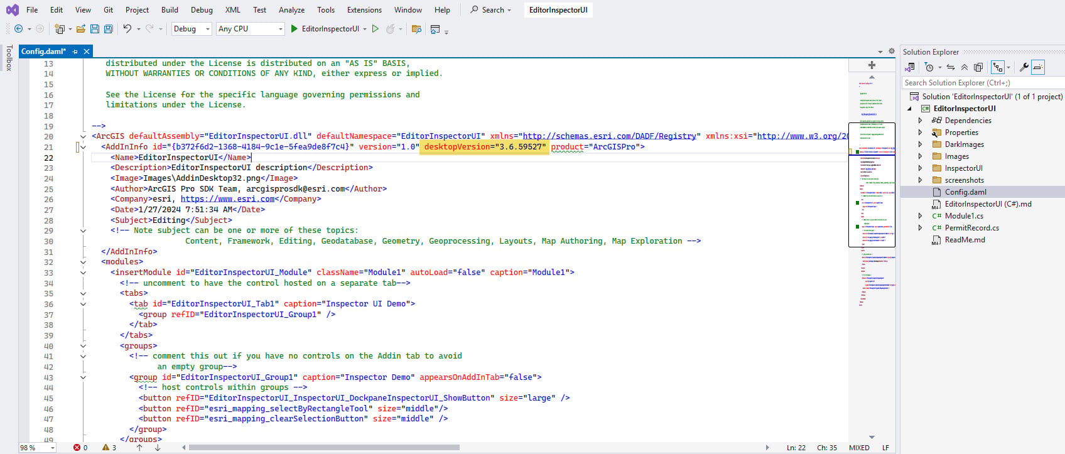Open the XML menu
1065x454 pixels.
point(233,10)
